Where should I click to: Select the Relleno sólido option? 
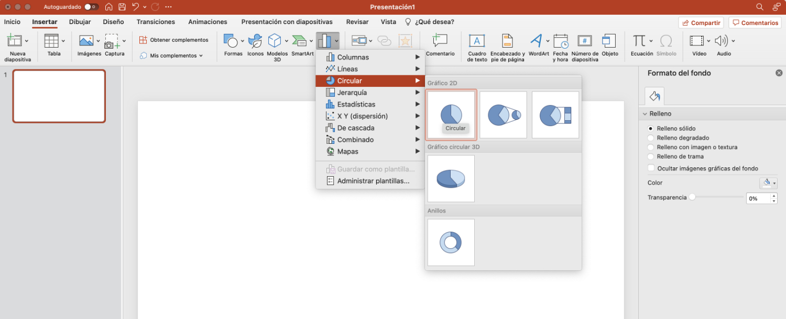[x=650, y=128]
